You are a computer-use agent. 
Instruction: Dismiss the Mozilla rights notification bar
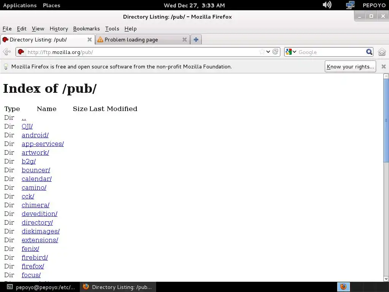(384, 67)
